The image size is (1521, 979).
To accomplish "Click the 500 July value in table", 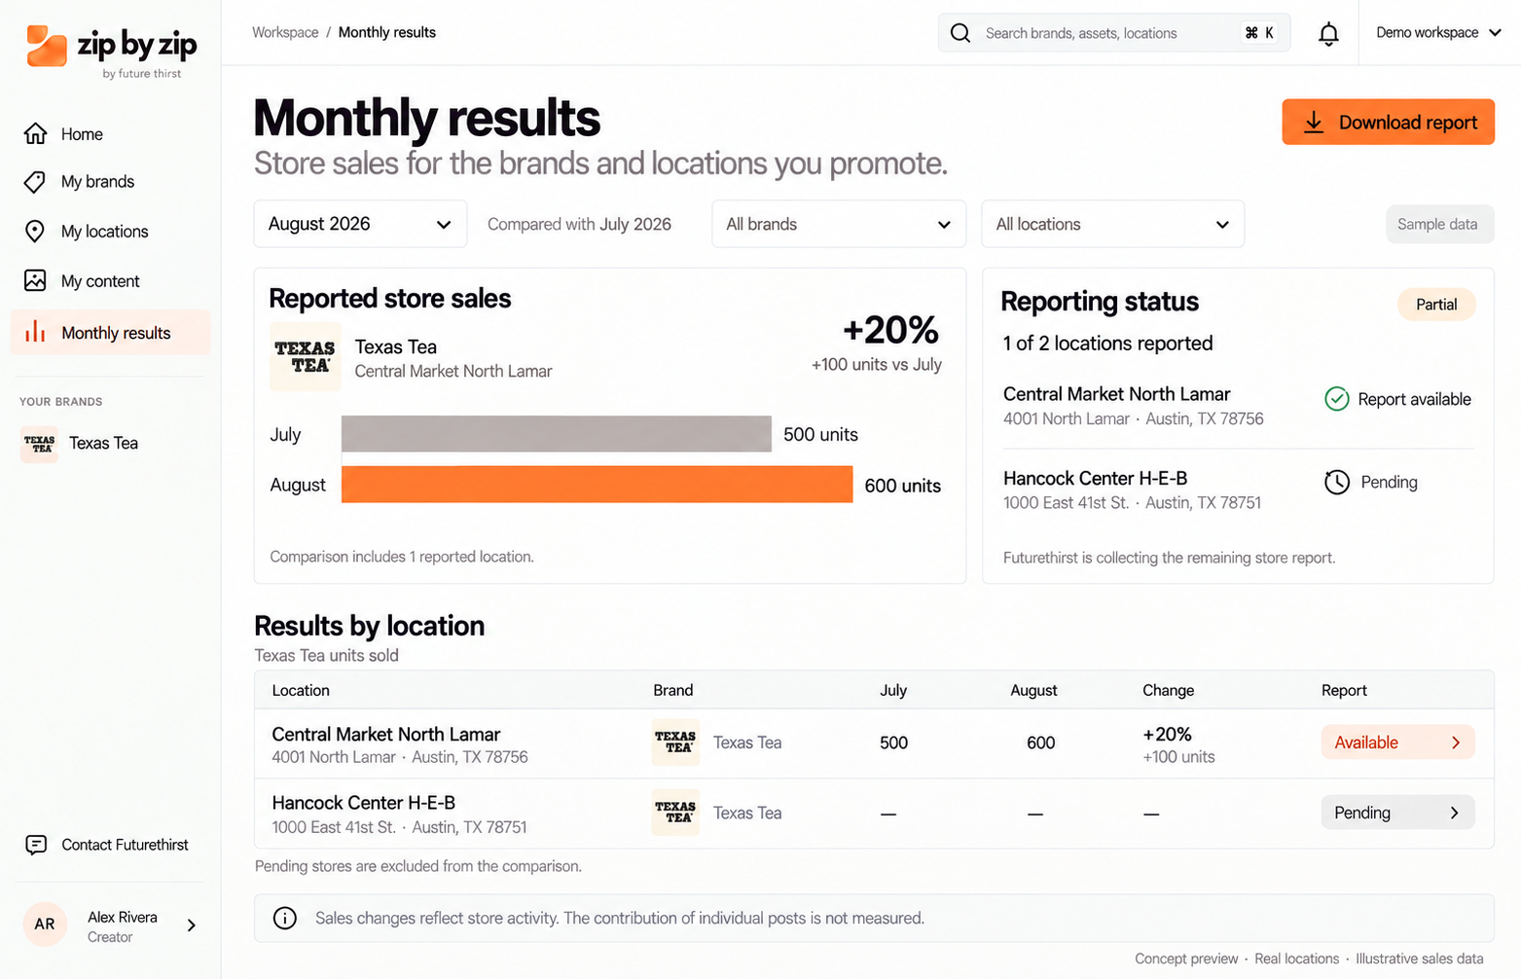I will (x=893, y=743).
